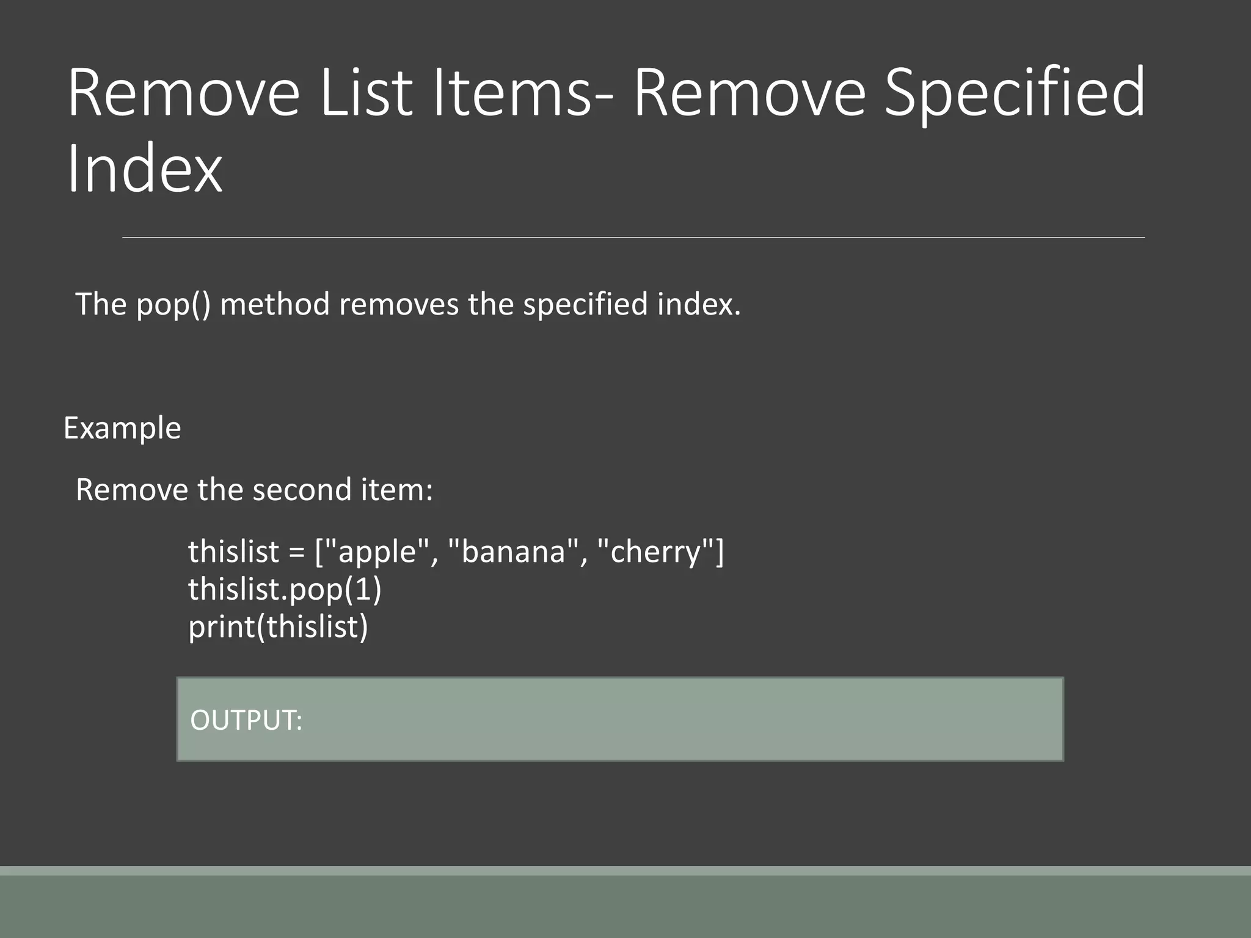Screen dimensions: 1251x938
Task: Click the word "List" in the slide title
Action: [366, 93]
